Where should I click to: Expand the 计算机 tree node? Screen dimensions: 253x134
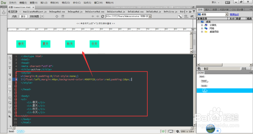click(202, 25)
